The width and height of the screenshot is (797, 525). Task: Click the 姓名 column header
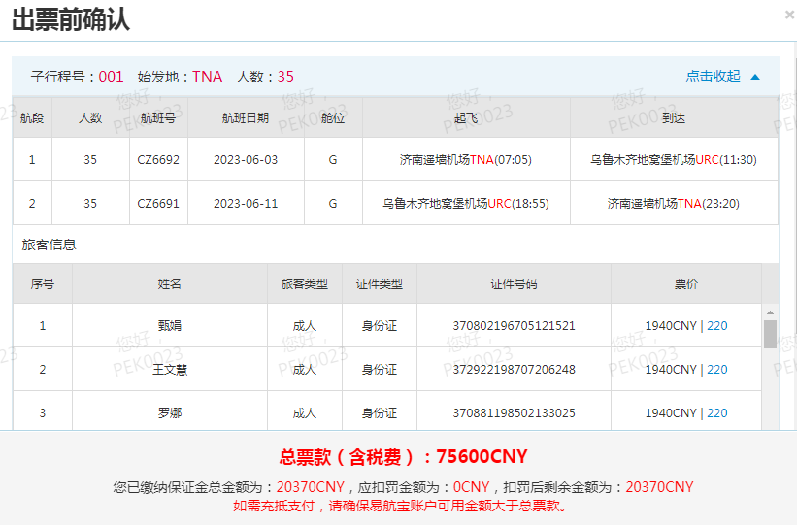point(170,284)
